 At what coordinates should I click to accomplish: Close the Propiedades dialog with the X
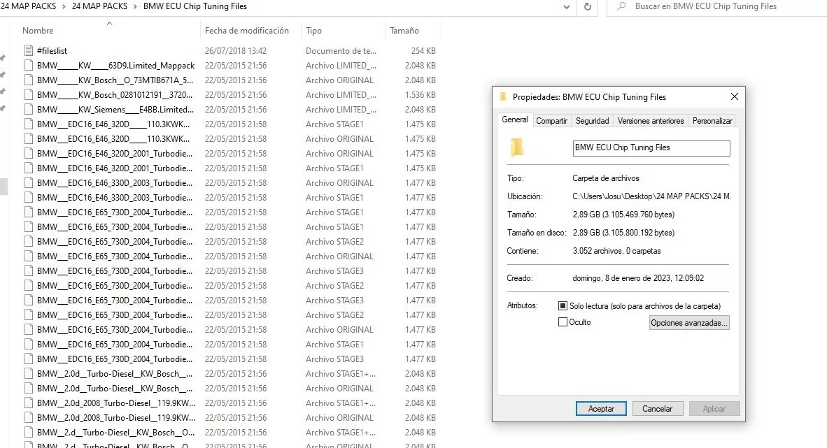[x=734, y=96]
